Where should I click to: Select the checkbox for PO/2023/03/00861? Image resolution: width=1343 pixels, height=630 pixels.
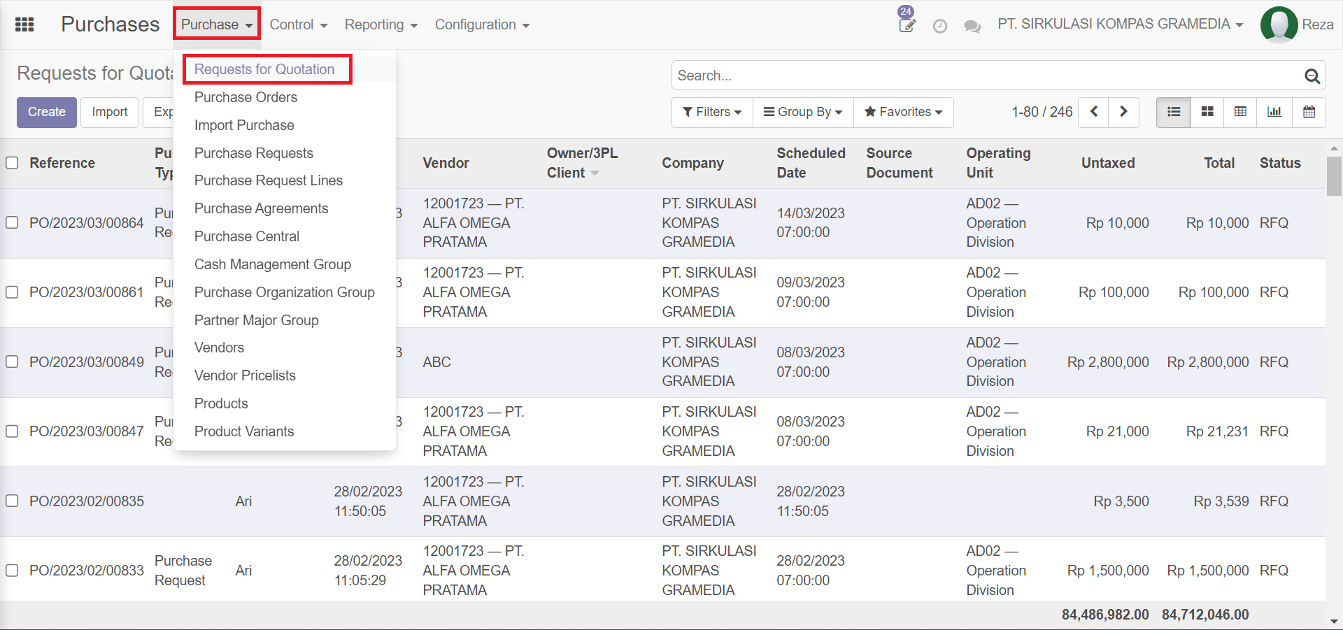tap(12, 292)
